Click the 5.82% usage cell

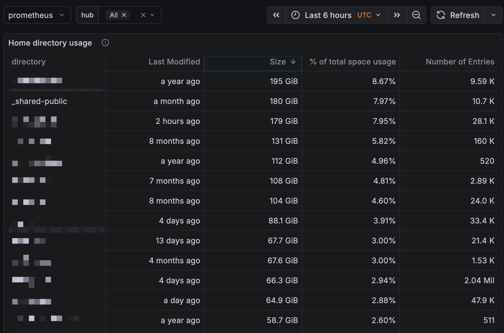[351, 141]
